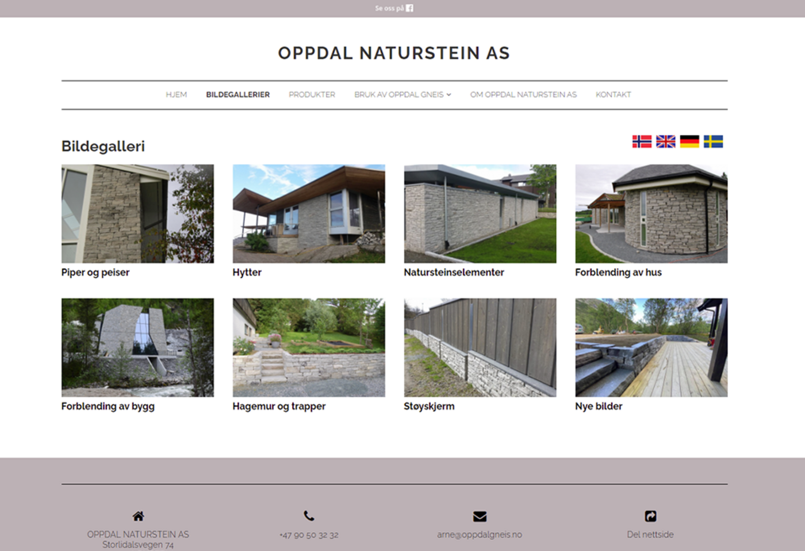Screen dimensions: 805x551
Task: Click the arne@oppdalgneis.no email link
Action: click(x=480, y=534)
